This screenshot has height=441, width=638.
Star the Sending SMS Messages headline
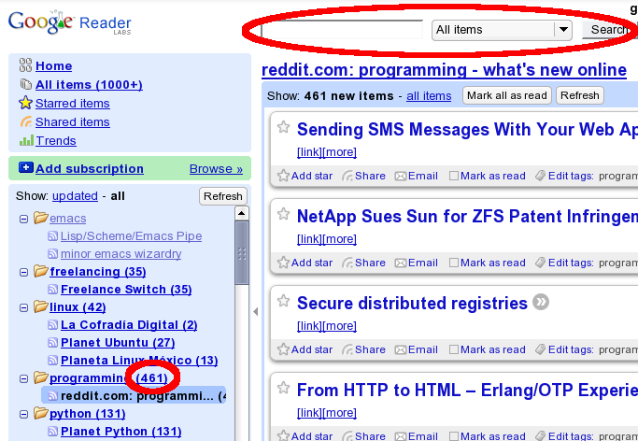[284, 127]
